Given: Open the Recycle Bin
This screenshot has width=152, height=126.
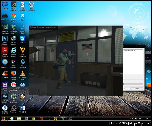Looking at the screenshot, I should point(5,17).
